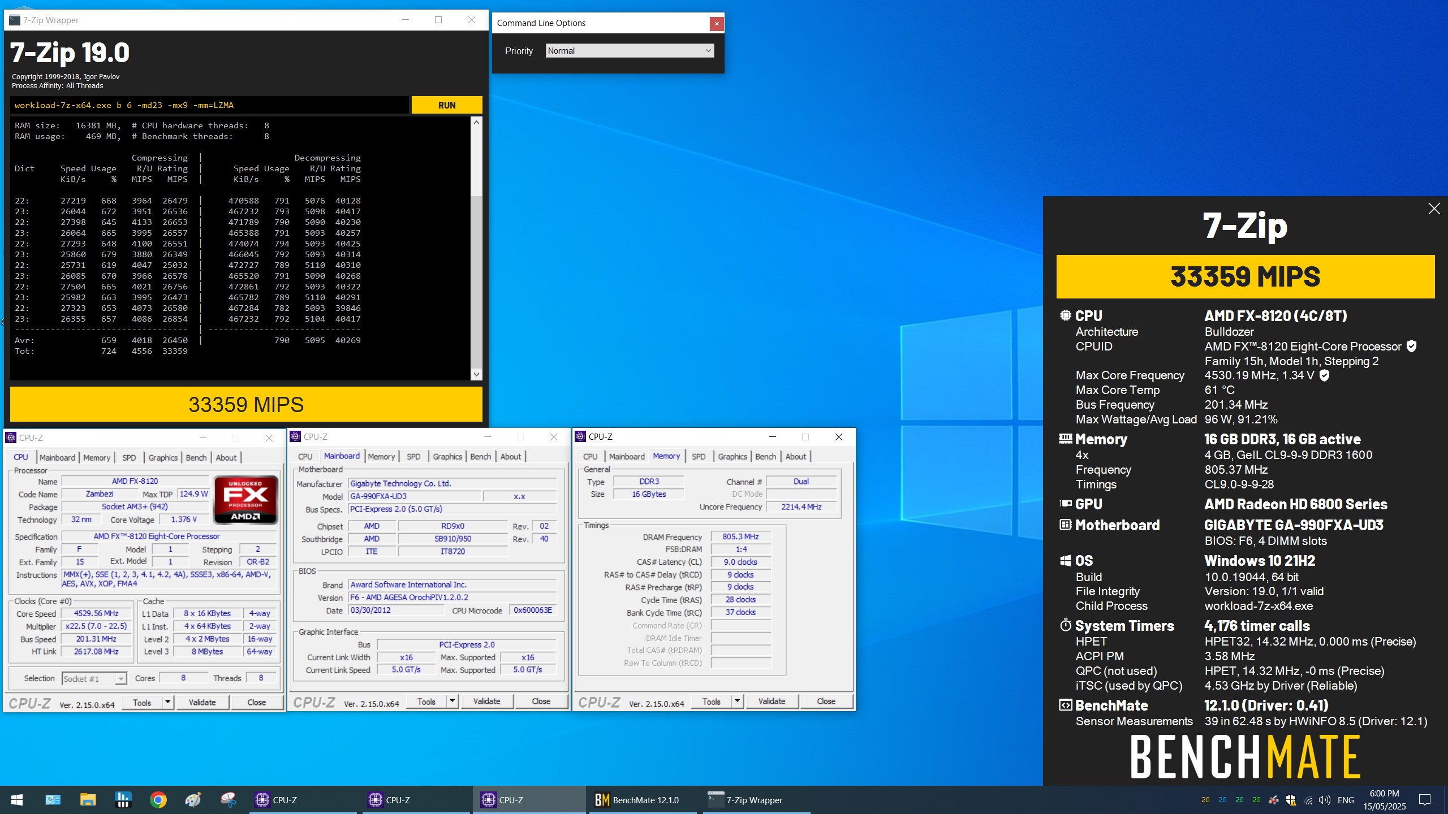Viewport: 1448px width, 814px height.
Task: Open the blue bar-chart app on taskbar
Action: tap(123, 800)
